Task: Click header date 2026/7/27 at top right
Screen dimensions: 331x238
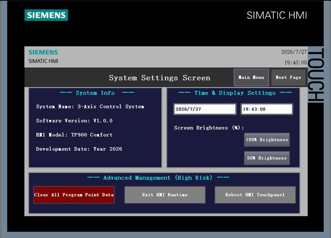Action: [294, 52]
